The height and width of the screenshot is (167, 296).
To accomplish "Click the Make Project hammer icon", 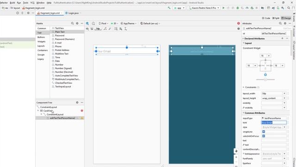I will [169, 8].
